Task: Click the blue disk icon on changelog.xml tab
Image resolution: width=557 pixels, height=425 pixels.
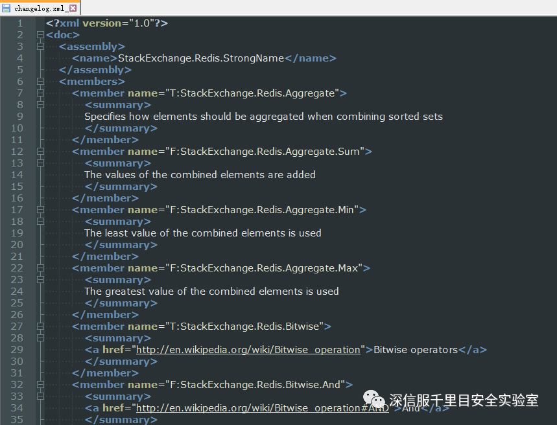Action: pyautogui.click(x=6, y=8)
